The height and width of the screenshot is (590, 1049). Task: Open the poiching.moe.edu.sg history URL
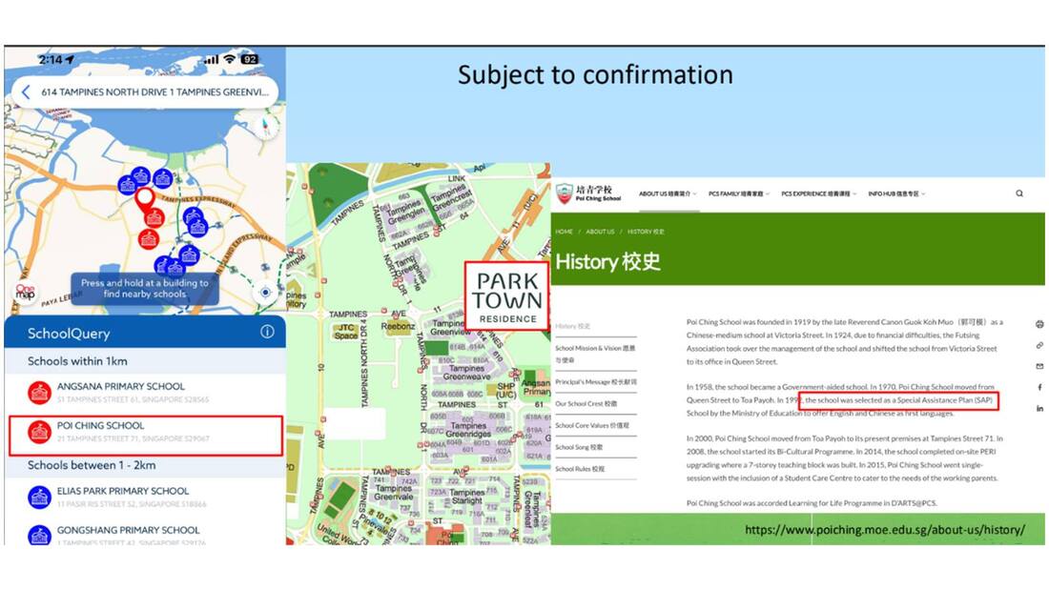pyautogui.click(x=884, y=530)
